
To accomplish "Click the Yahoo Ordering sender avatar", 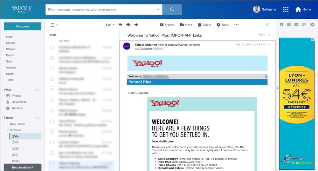I will (127, 46).
